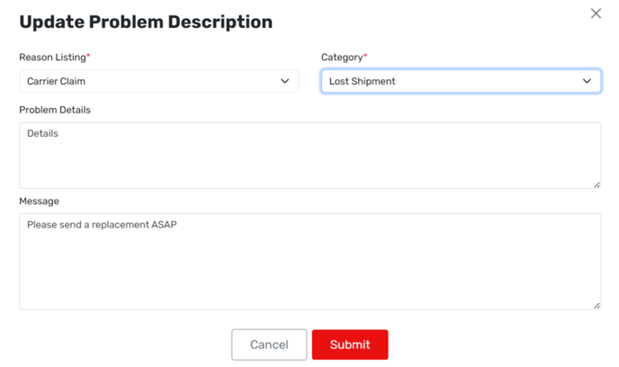Click the red asterisk beside Category
Image resolution: width=619 pixels, height=367 pixels.
pos(365,56)
